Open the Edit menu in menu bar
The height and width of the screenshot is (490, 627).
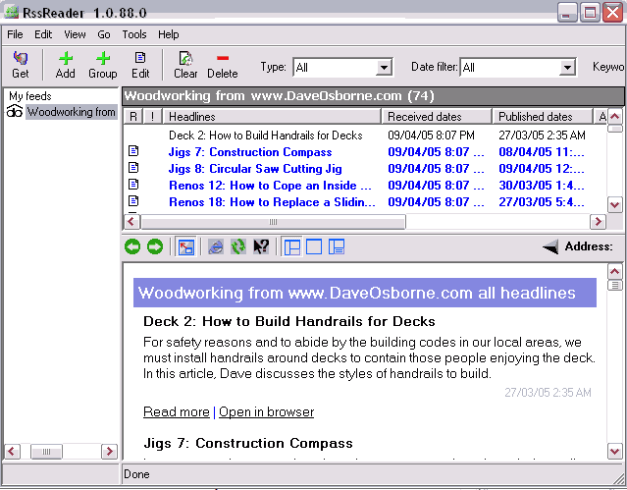[43, 34]
